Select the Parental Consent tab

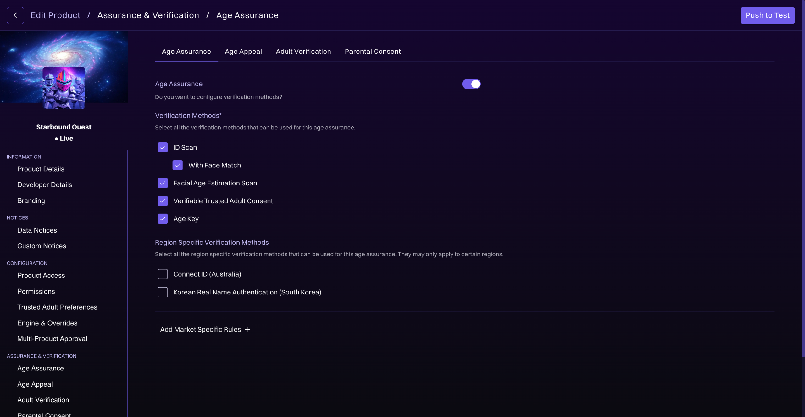click(373, 52)
